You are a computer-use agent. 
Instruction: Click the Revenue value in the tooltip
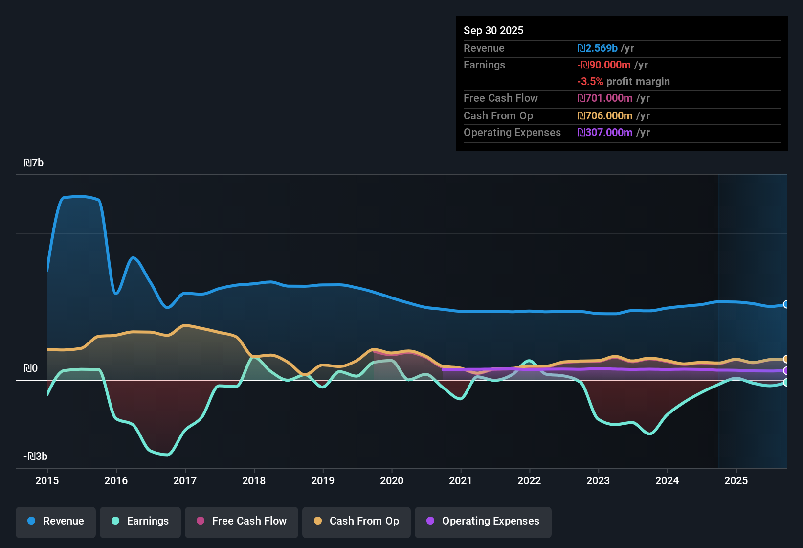[597, 48]
